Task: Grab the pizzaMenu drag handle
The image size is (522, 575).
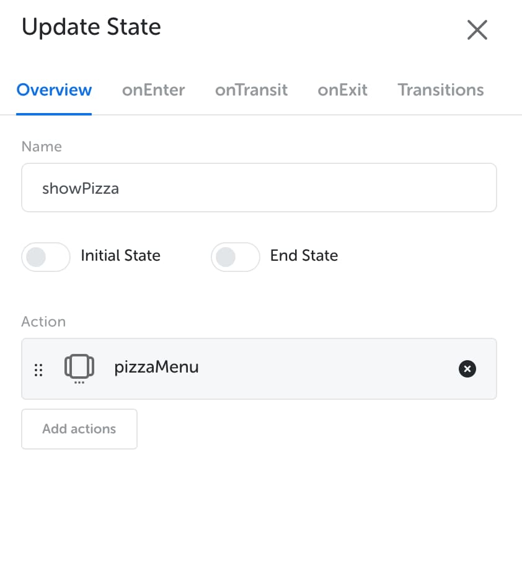Action: click(x=38, y=370)
